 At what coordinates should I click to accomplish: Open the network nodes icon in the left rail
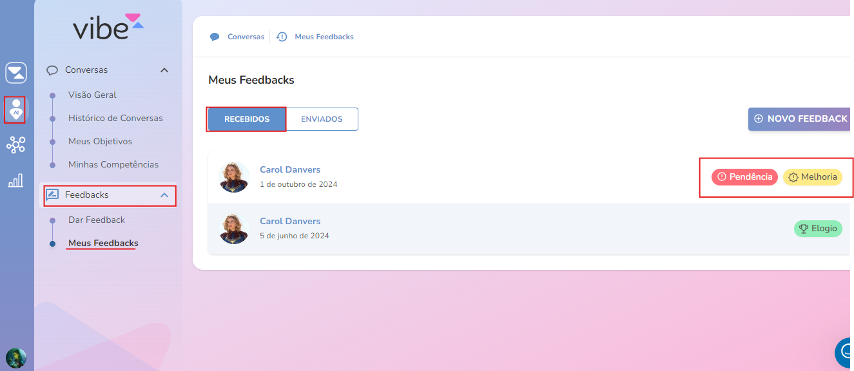point(16,145)
